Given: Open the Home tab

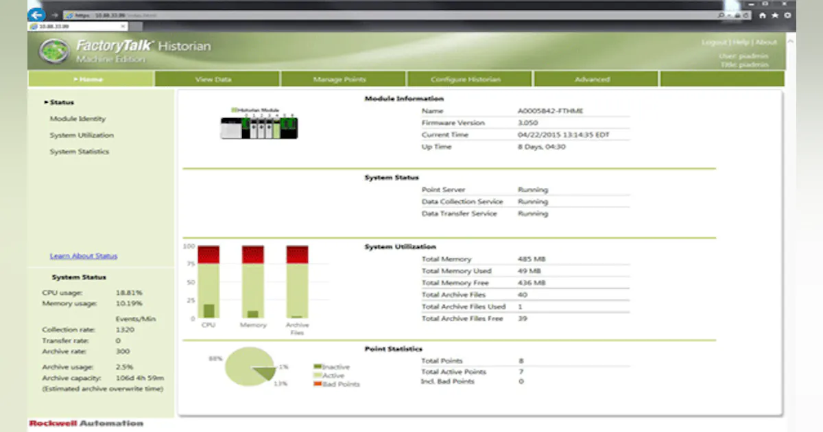Looking at the screenshot, I should [91, 80].
